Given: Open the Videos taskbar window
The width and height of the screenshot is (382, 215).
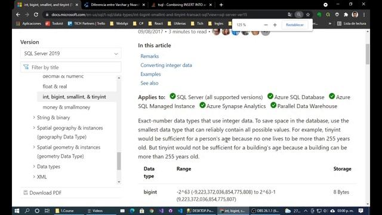Looking at the screenshot, I should coord(100,211).
